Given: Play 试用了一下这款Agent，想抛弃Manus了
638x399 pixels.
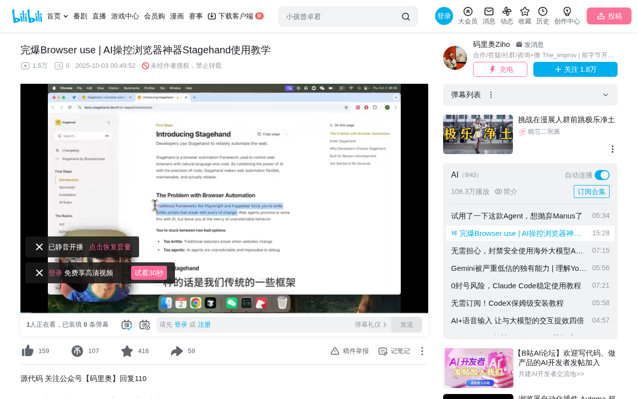Looking at the screenshot, I should 530,216.
